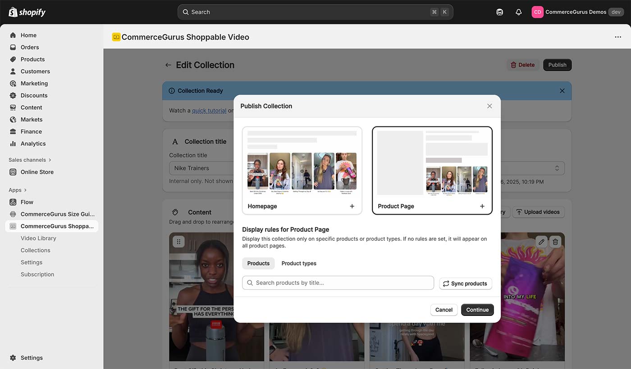Image resolution: width=631 pixels, height=369 pixels.
Task: Click Sync products with the refresh icon
Action: (x=465, y=283)
